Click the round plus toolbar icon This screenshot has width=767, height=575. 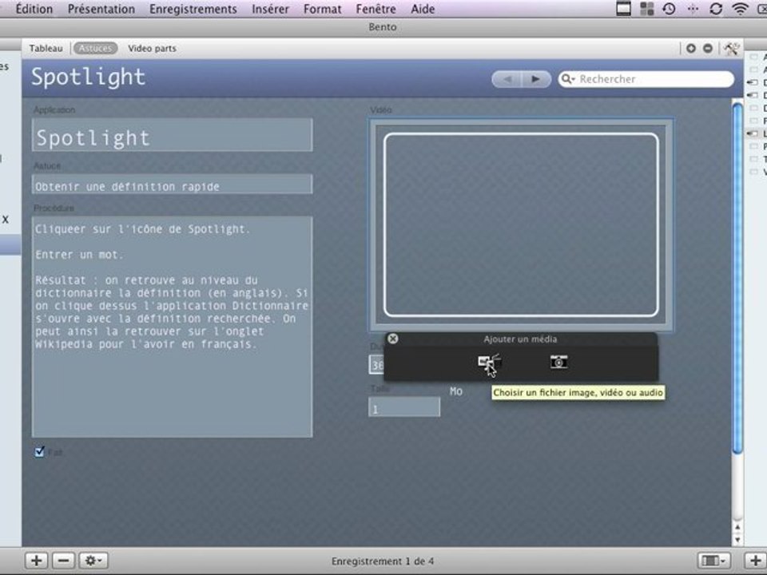(690, 49)
